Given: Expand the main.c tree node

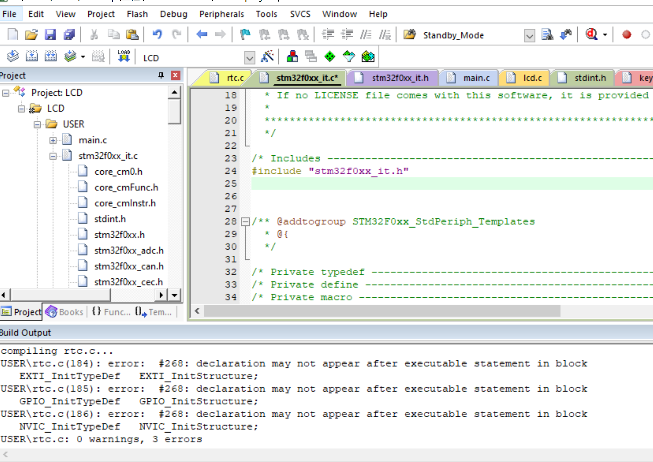Looking at the screenshot, I should pos(53,140).
